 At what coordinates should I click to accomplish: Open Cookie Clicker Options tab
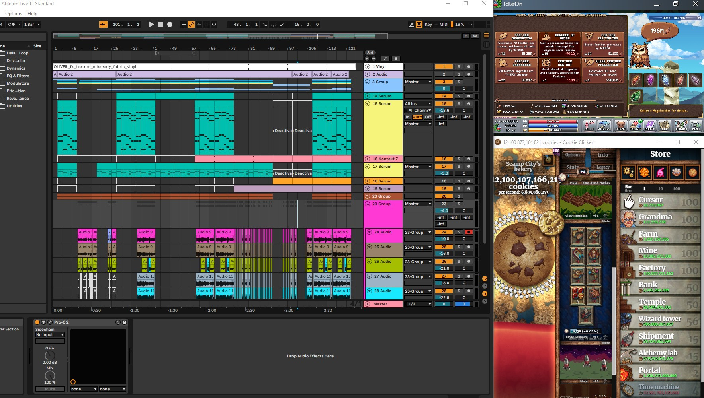click(573, 155)
